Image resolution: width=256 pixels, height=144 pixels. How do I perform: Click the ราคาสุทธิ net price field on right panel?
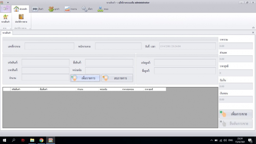236,73
